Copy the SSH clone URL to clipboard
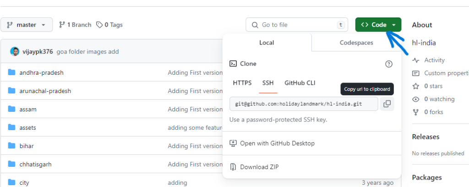469x187 pixels. pyautogui.click(x=387, y=104)
